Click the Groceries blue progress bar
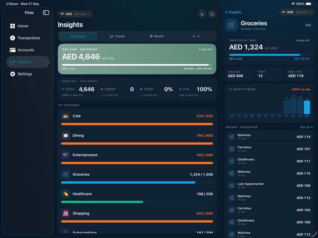This screenshot has height=238, width=318. point(137,182)
